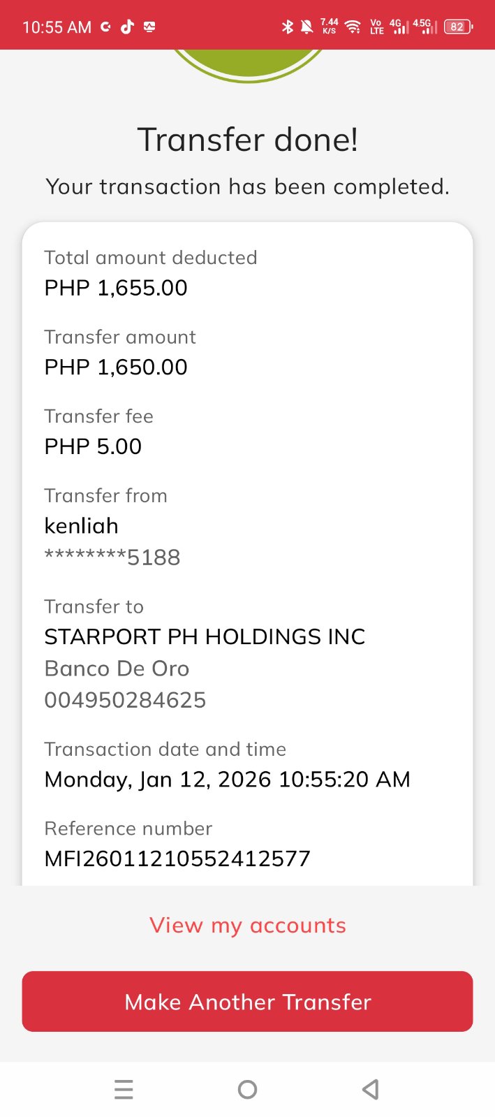Tap the reference number MFI26011210552412577
The image size is (495, 1117).
[x=177, y=859]
